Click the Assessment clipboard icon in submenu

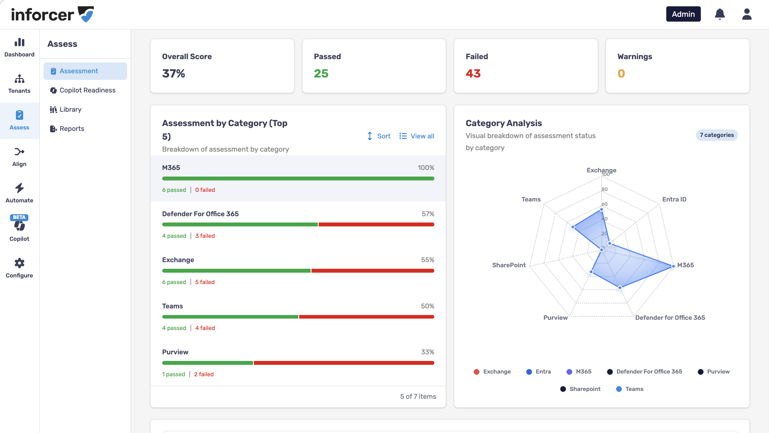(53, 71)
